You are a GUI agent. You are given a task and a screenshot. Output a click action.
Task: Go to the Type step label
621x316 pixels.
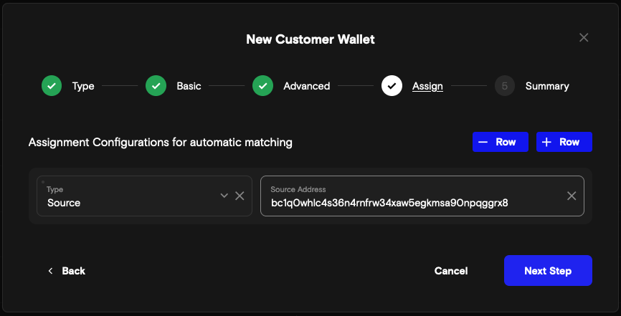[x=83, y=86]
